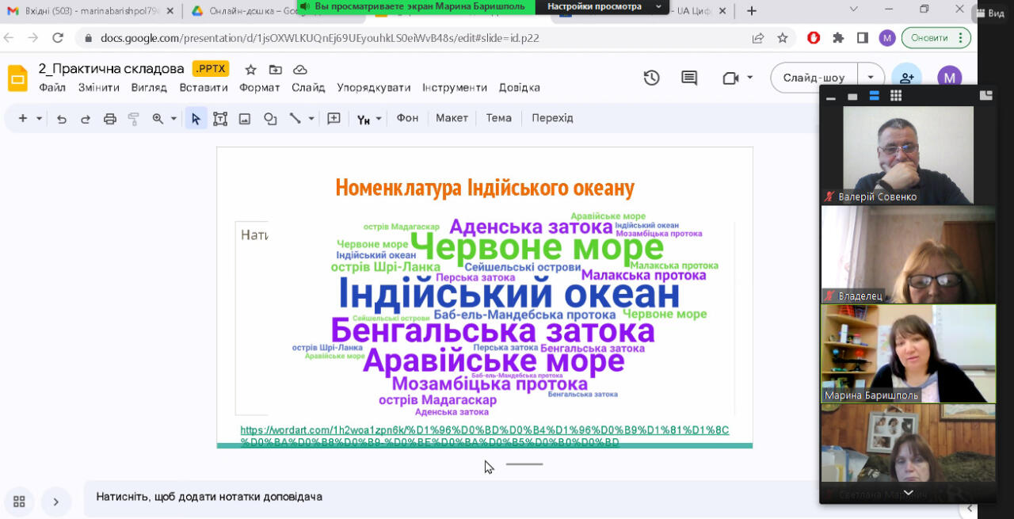Open the Формат menu

click(260, 88)
